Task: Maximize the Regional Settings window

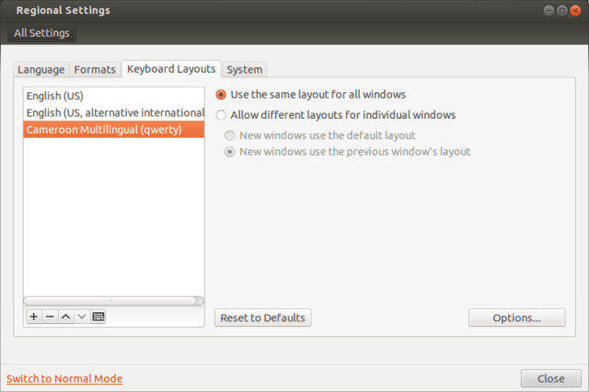Action: coord(560,10)
